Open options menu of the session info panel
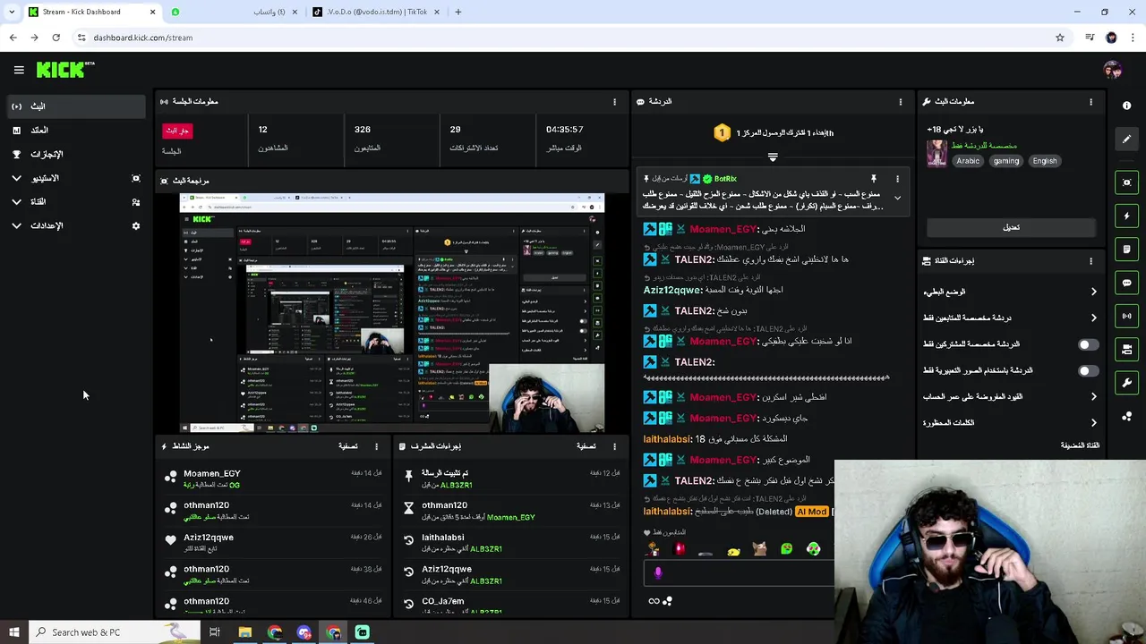The image size is (1146, 644). [x=614, y=102]
